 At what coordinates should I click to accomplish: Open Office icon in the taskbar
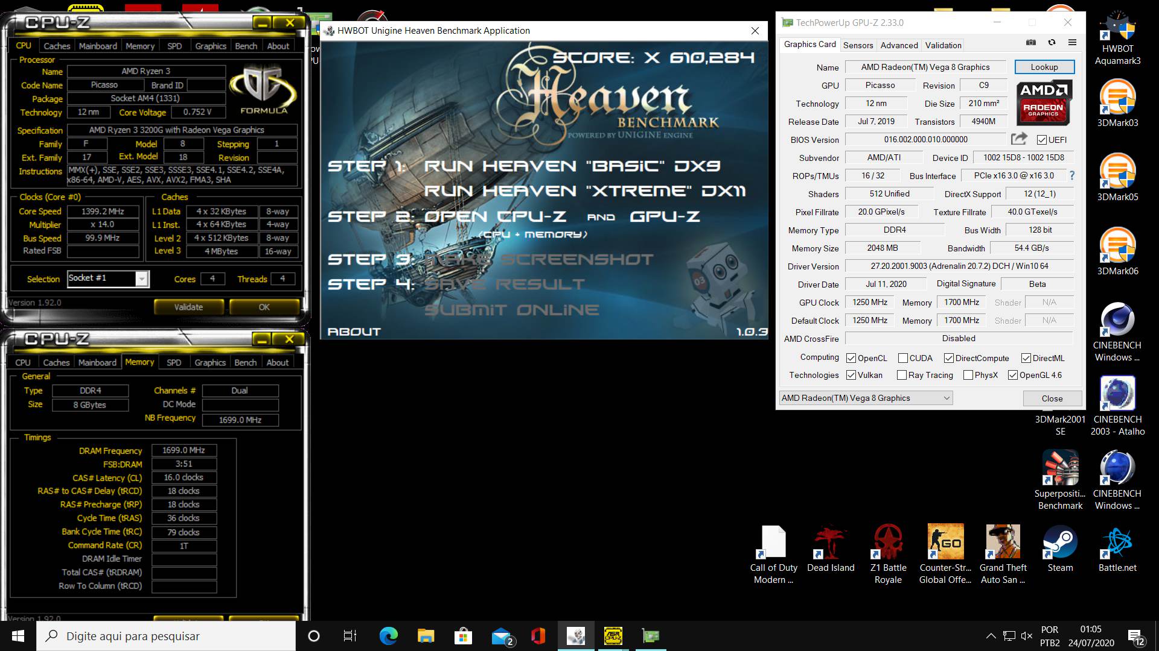coord(538,636)
